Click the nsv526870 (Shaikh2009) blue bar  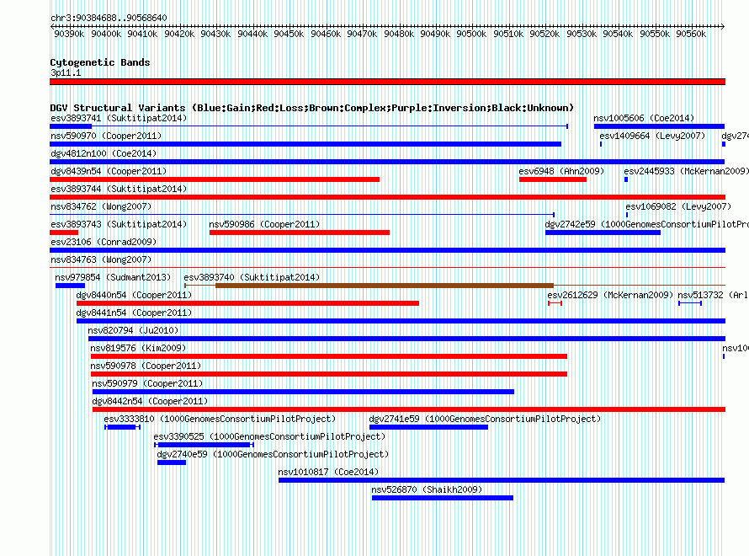[x=443, y=498]
